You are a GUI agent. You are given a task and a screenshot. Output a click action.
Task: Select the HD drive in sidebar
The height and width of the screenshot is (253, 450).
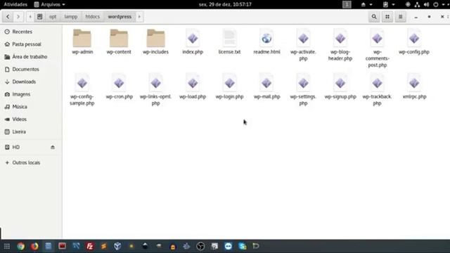[31, 147]
